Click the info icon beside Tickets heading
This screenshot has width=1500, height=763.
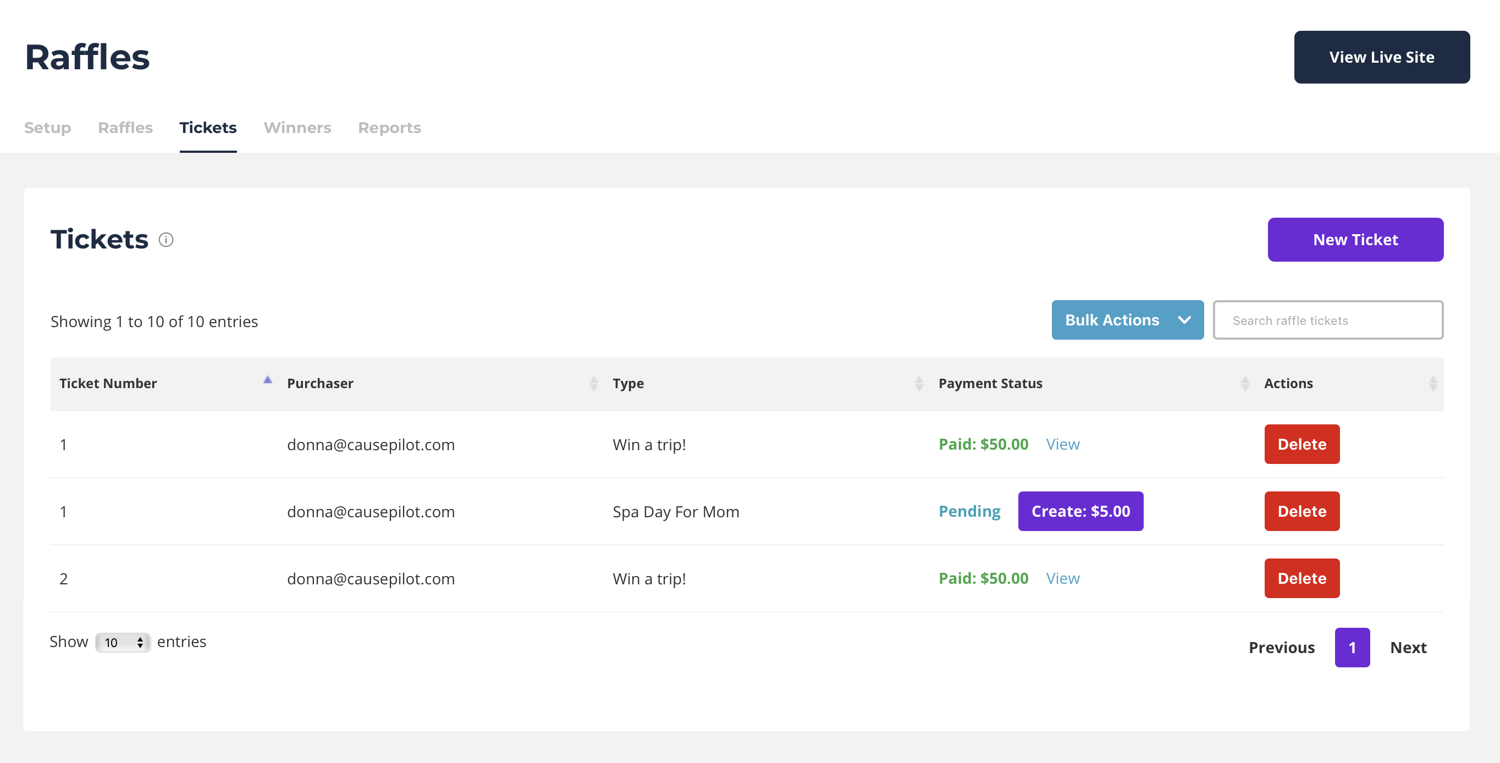(x=166, y=240)
